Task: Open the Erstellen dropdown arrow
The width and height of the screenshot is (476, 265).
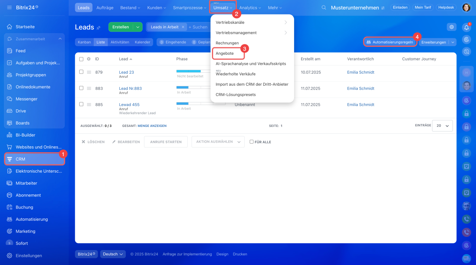Action: coord(138,27)
